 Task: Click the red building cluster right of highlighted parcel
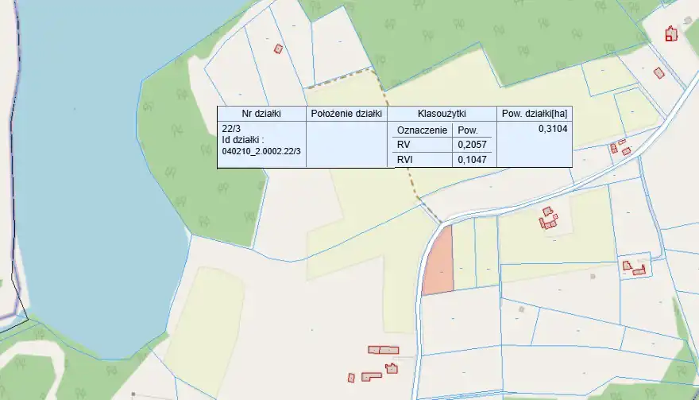pyautogui.click(x=548, y=219)
